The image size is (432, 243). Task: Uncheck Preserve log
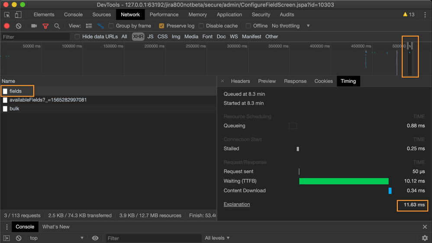point(161,26)
